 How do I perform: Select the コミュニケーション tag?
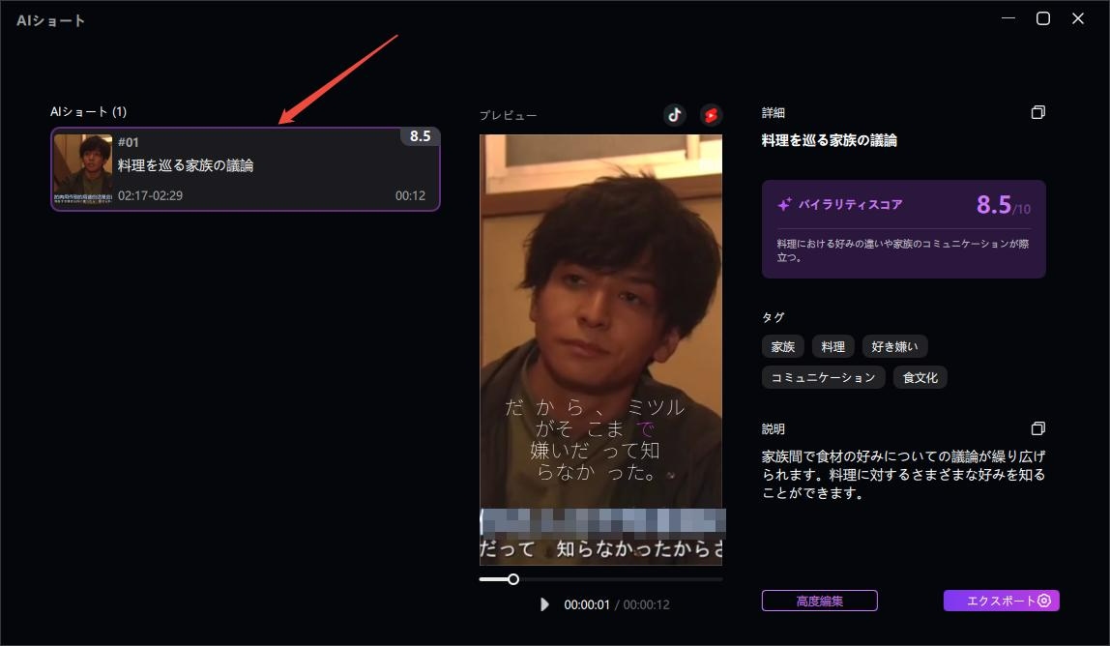[823, 377]
